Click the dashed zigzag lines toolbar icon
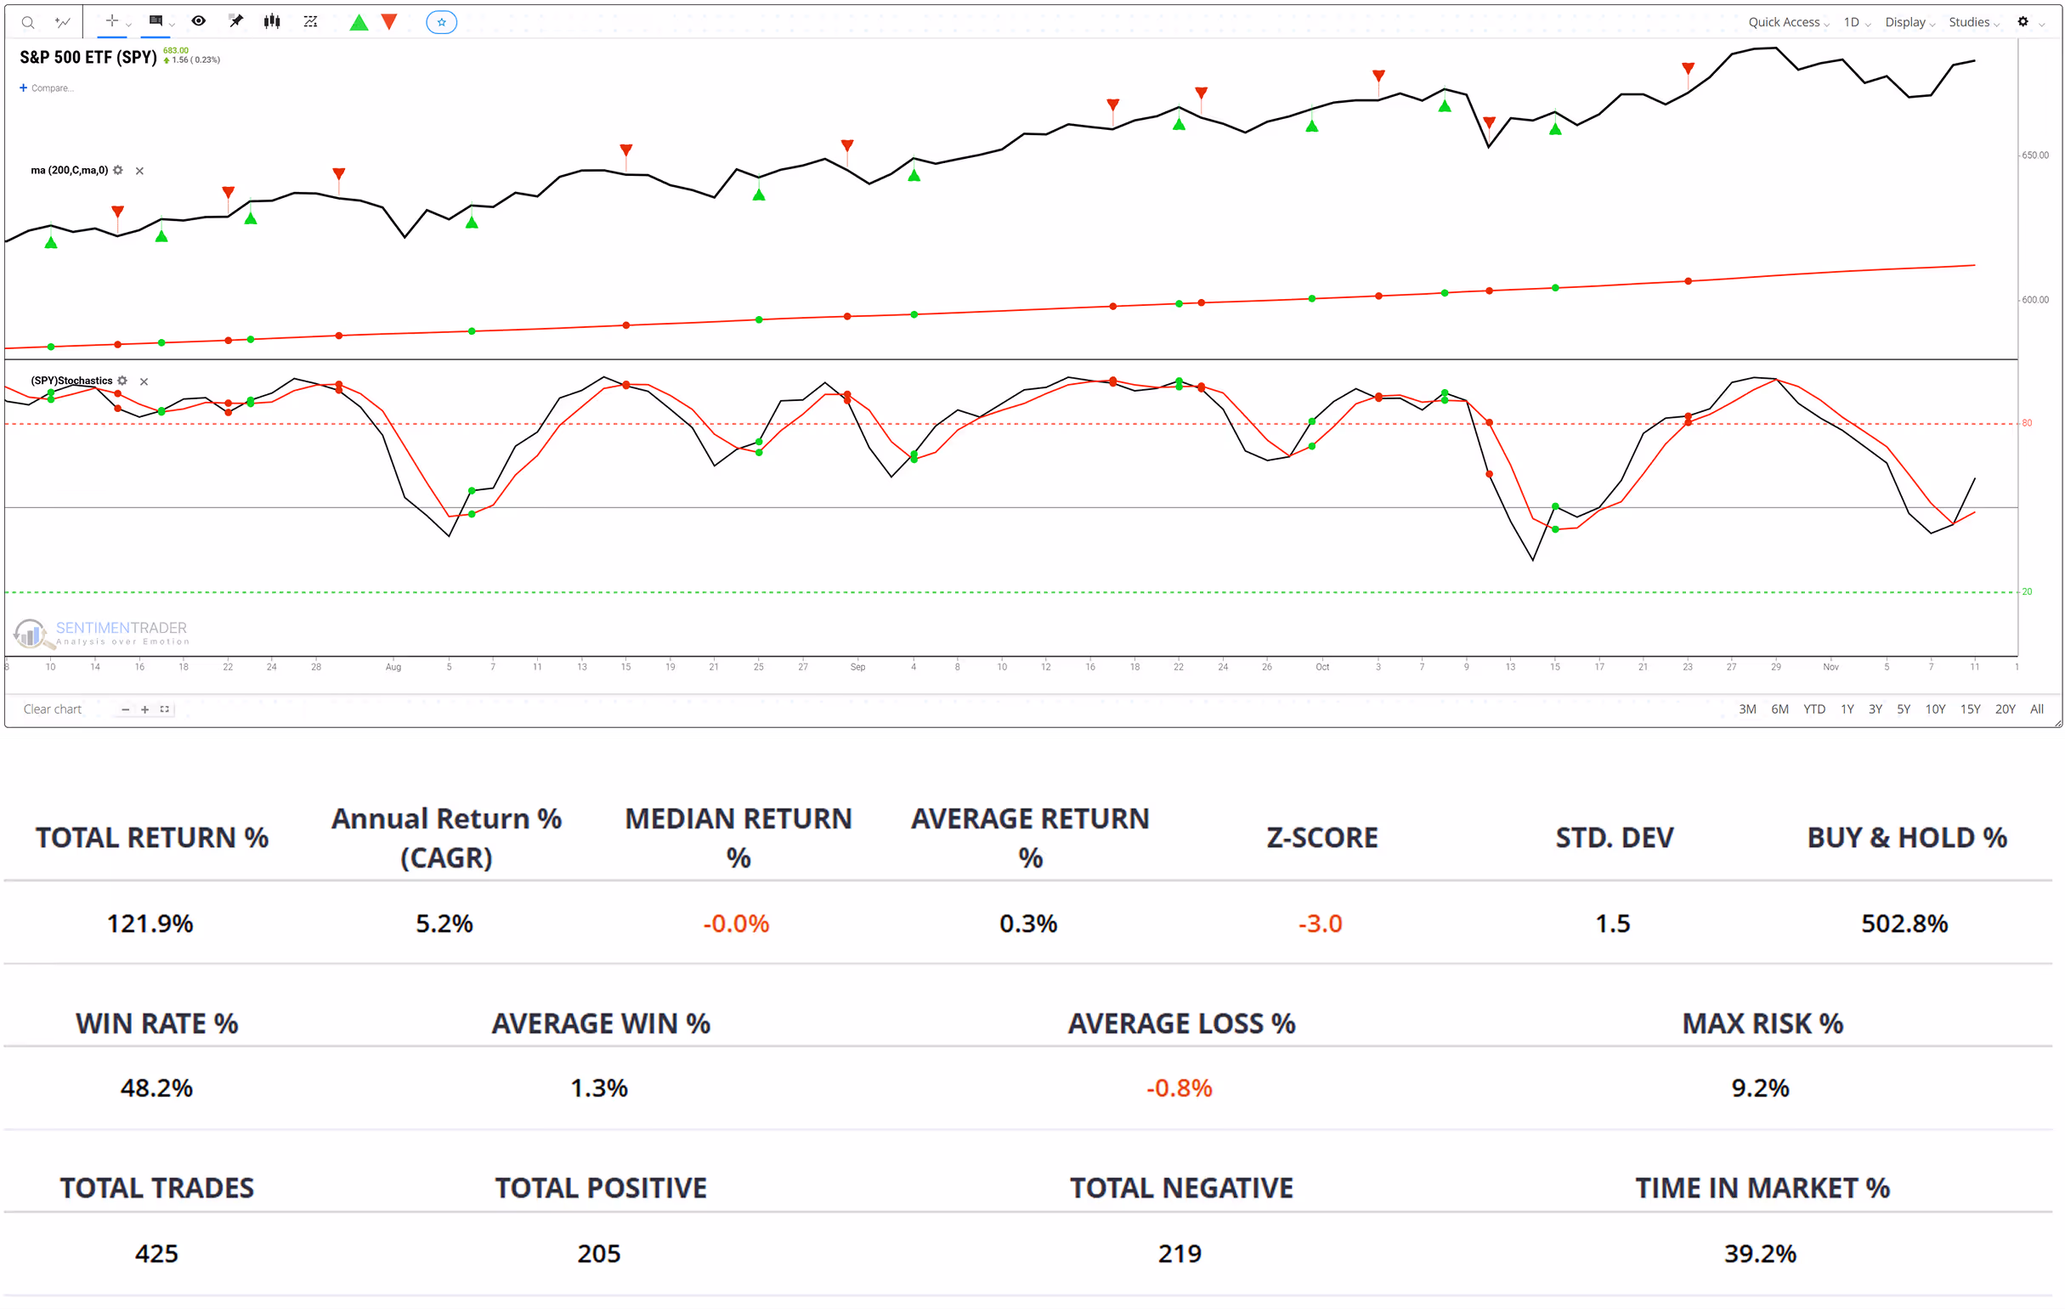 click(x=310, y=21)
